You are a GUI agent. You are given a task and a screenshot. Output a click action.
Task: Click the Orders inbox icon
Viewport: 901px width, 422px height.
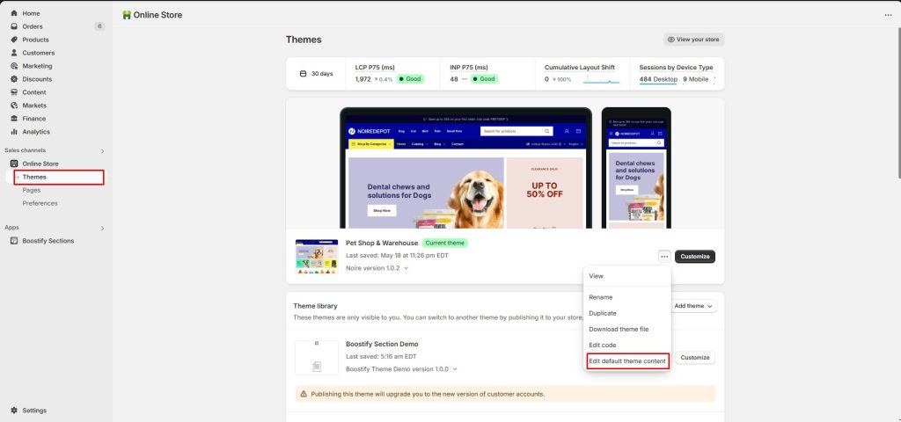14,26
